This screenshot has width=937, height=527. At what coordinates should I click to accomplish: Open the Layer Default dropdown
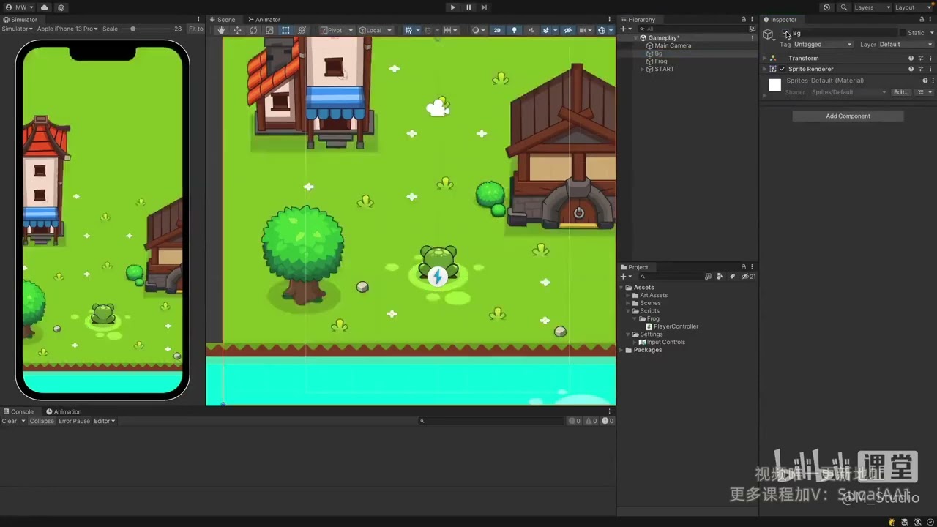(x=906, y=45)
